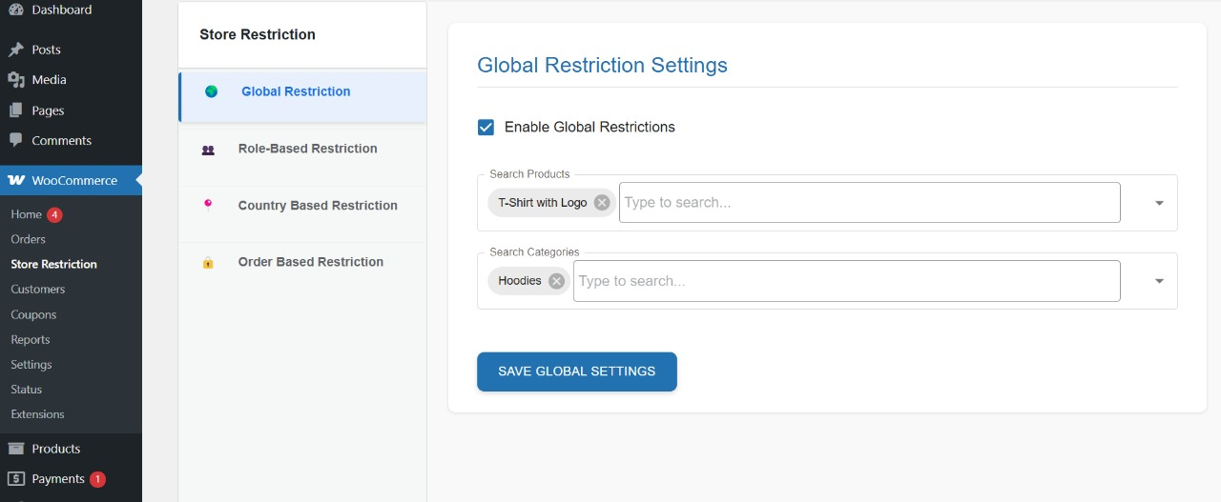1221x502 pixels.
Task: Click the padlock icon for Order Based Restriction
Action: tap(208, 263)
